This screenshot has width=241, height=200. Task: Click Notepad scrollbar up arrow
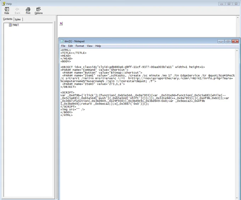237,50
